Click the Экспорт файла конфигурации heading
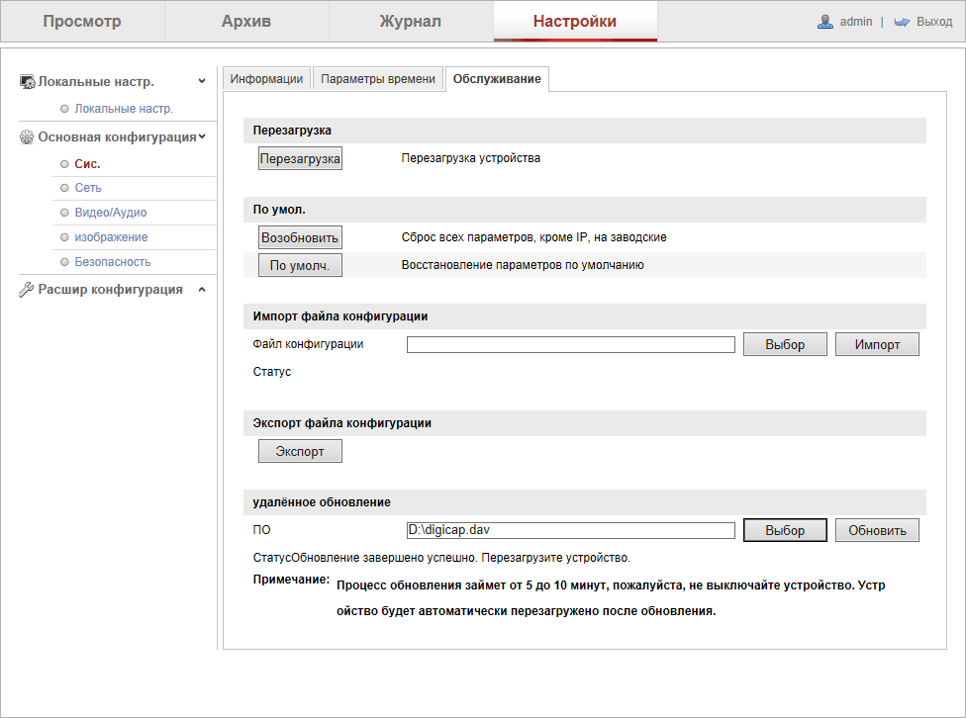Screen dimensions: 966x718 tap(341, 423)
